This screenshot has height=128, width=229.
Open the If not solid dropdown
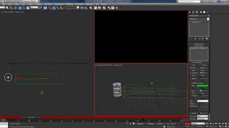tap(203, 116)
